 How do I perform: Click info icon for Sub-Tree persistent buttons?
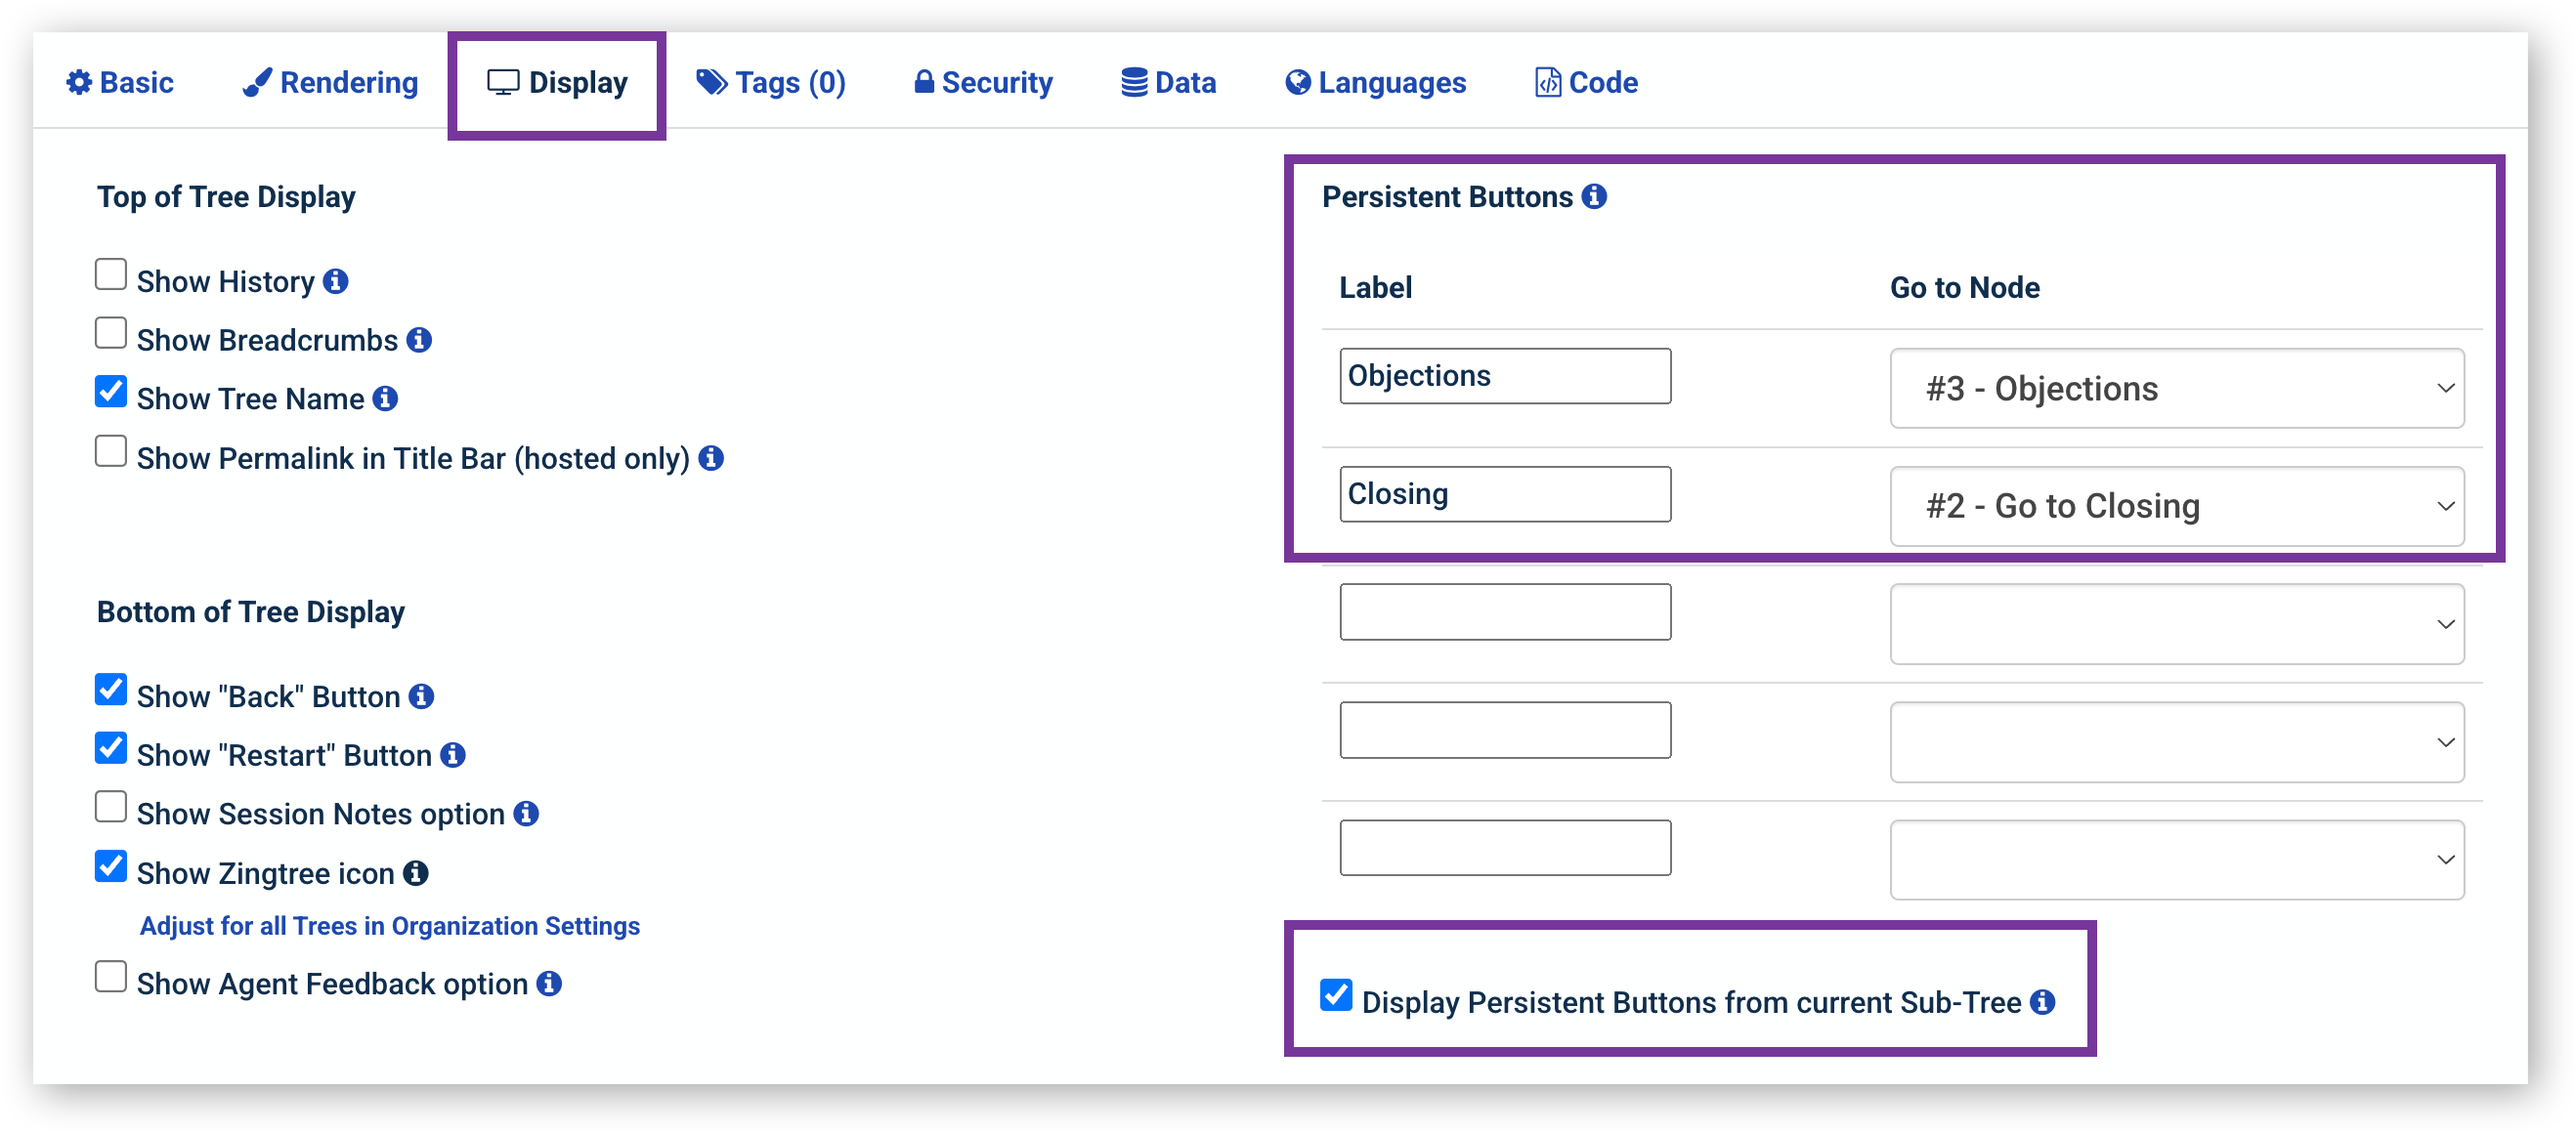[2043, 1001]
